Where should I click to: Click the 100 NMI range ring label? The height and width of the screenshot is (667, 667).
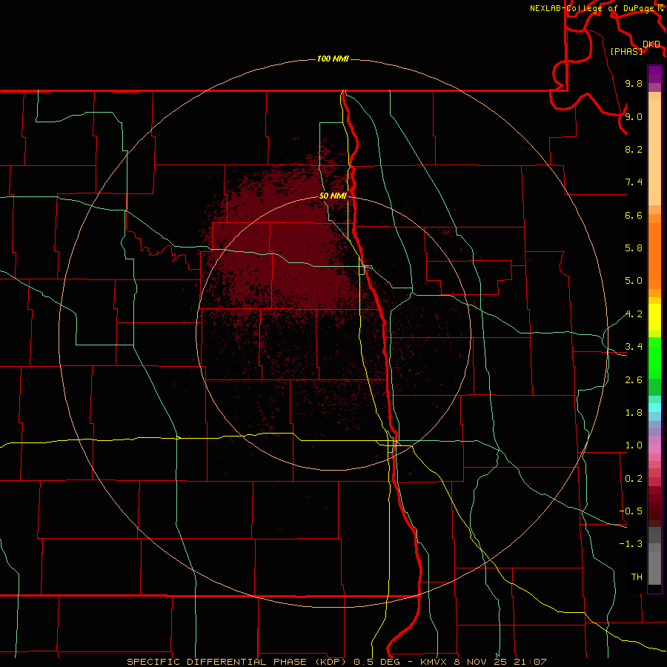click(x=333, y=59)
